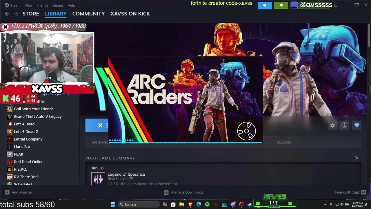The width and height of the screenshot is (371, 209).
Task: Close the Post-Game Summary panel
Action: click(357, 158)
